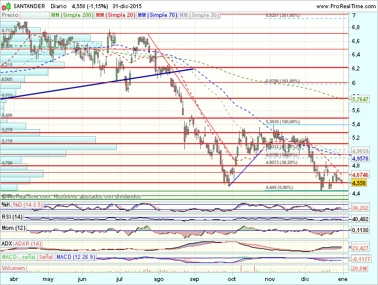Click the 6,9281 (261,80%) Fibonacci label
The width and height of the screenshot is (378, 285).
click(x=283, y=16)
